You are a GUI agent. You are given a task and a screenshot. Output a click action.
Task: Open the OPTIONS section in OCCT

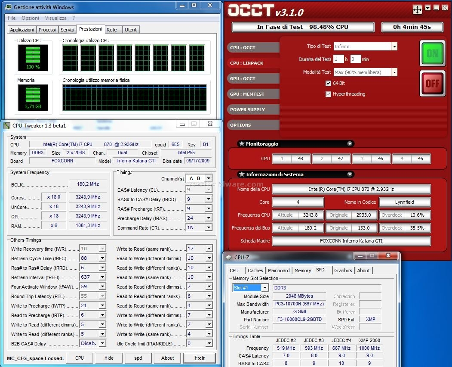tap(253, 125)
